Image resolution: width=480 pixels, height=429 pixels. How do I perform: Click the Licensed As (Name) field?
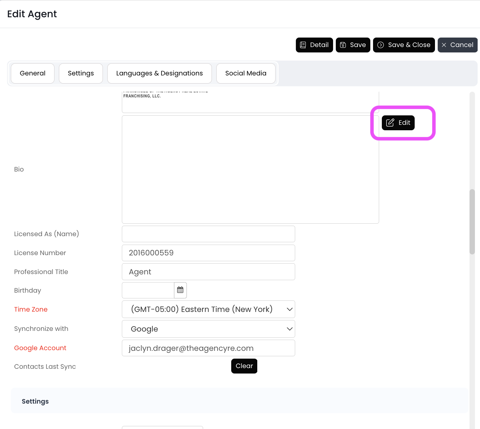tap(208, 234)
